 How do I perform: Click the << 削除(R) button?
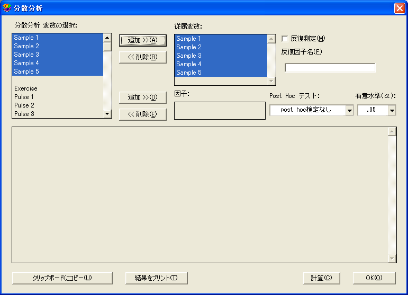point(142,57)
